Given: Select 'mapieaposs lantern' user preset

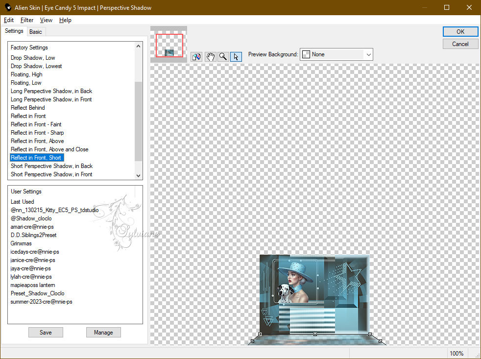Looking at the screenshot, I should (x=32, y=285).
